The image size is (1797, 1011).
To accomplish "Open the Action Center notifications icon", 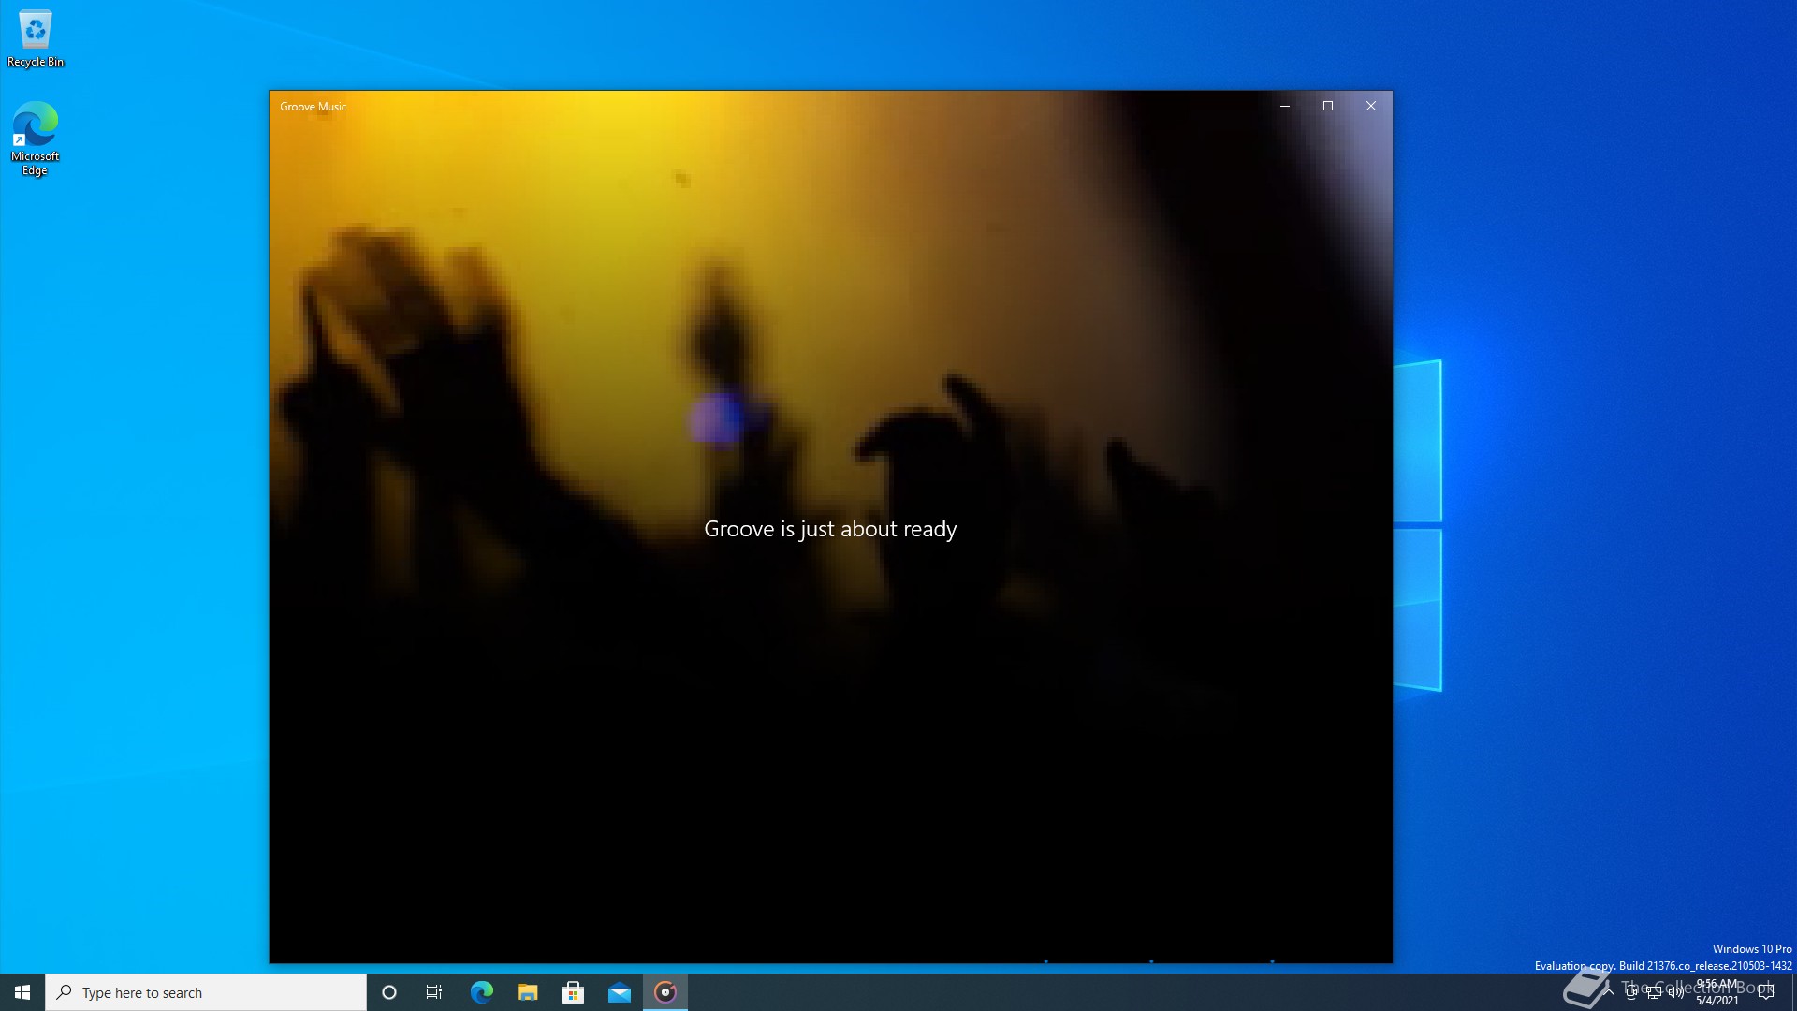I will click(x=1766, y=992).
